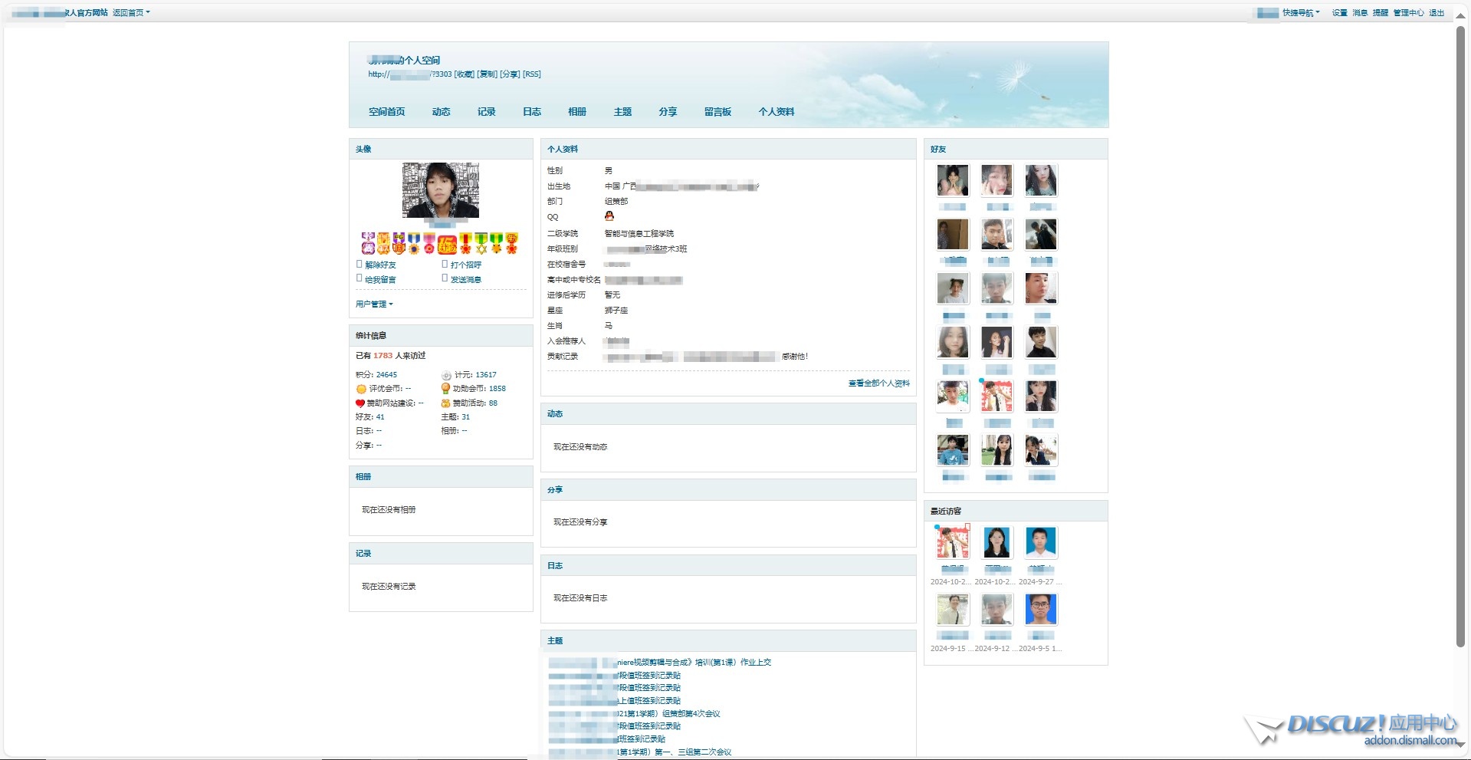Click the 打个招呼 icon to greet user

click(445, 264)
